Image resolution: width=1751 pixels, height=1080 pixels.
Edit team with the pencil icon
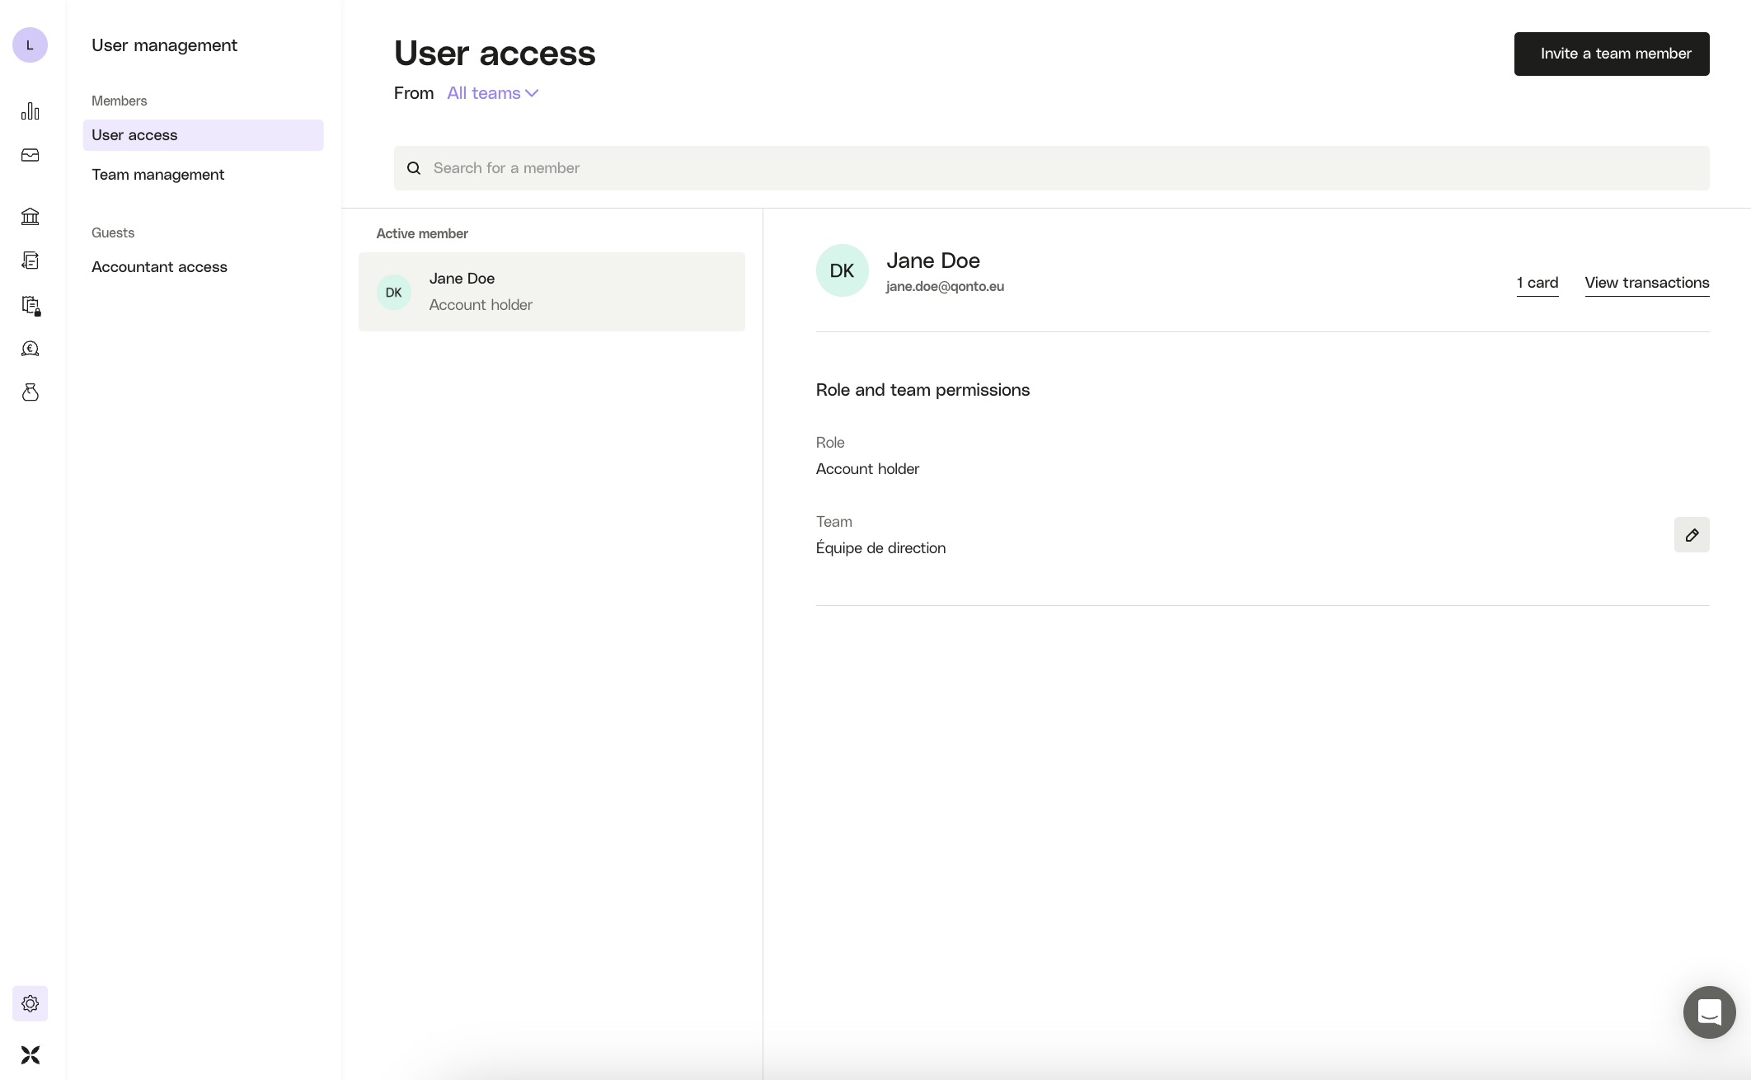(x=1692, y=535)
